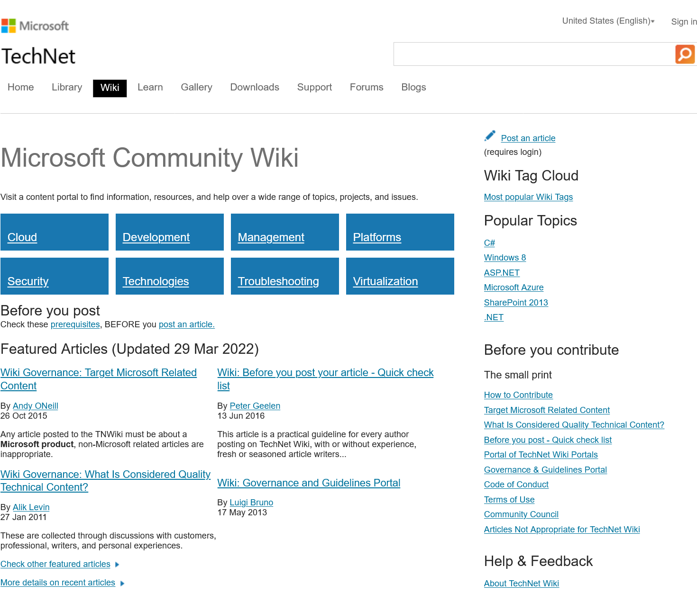
Task: Open Code of Conduct
Action: point(516,485)
